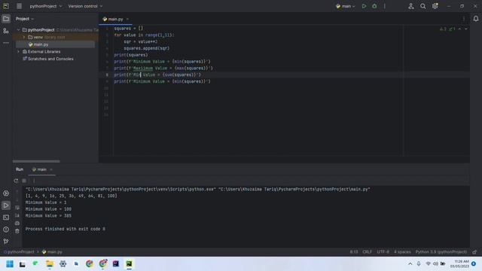The image size is (482, 271).
Task: Open the Notifications bell icon
Action: (x=476, y=19)
